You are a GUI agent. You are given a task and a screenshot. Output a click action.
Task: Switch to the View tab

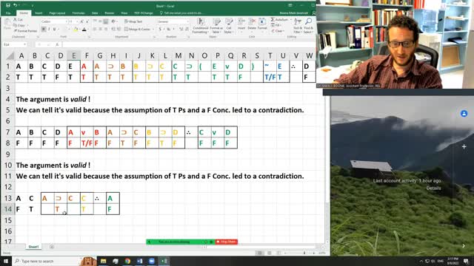tap(124, 13)
